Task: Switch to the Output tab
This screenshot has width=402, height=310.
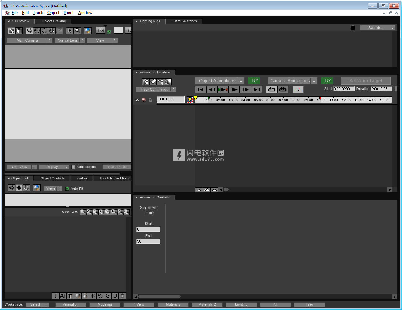Action: click(x=82, y=178)
